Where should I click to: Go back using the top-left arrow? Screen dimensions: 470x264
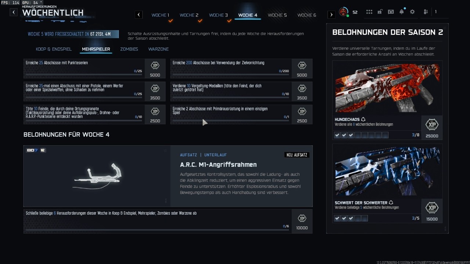pos(14,12)
